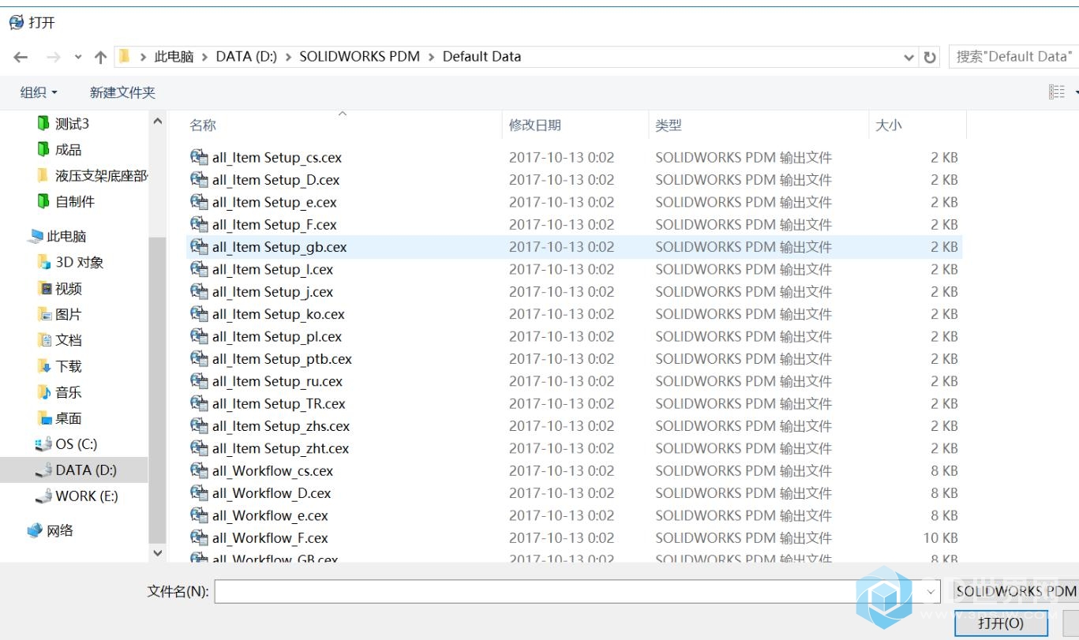Click the 文件名 input field
This screenshot has width=1079, height=640.
[x=577, y=591]
